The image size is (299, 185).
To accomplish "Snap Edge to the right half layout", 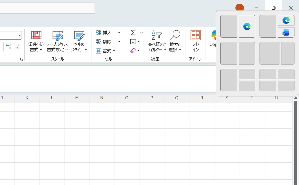I will click(x=247, y=26).
